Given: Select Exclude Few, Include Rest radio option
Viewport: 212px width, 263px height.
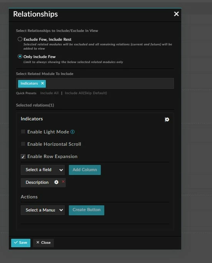Looking at the screenshot, I should 20,39.
